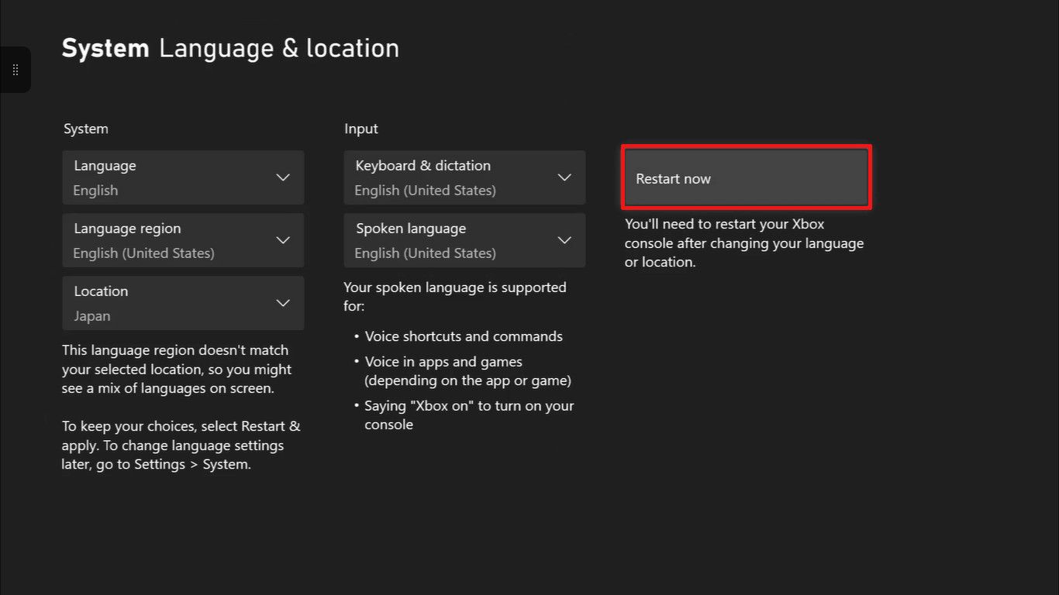Viewport: 1059px width, 595px height.
Task: Click the Keyboard & dictation chevron arrow
Action: (564, 177)
